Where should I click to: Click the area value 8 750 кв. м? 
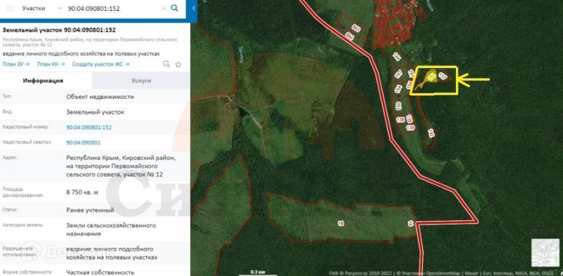coord(82,192)
